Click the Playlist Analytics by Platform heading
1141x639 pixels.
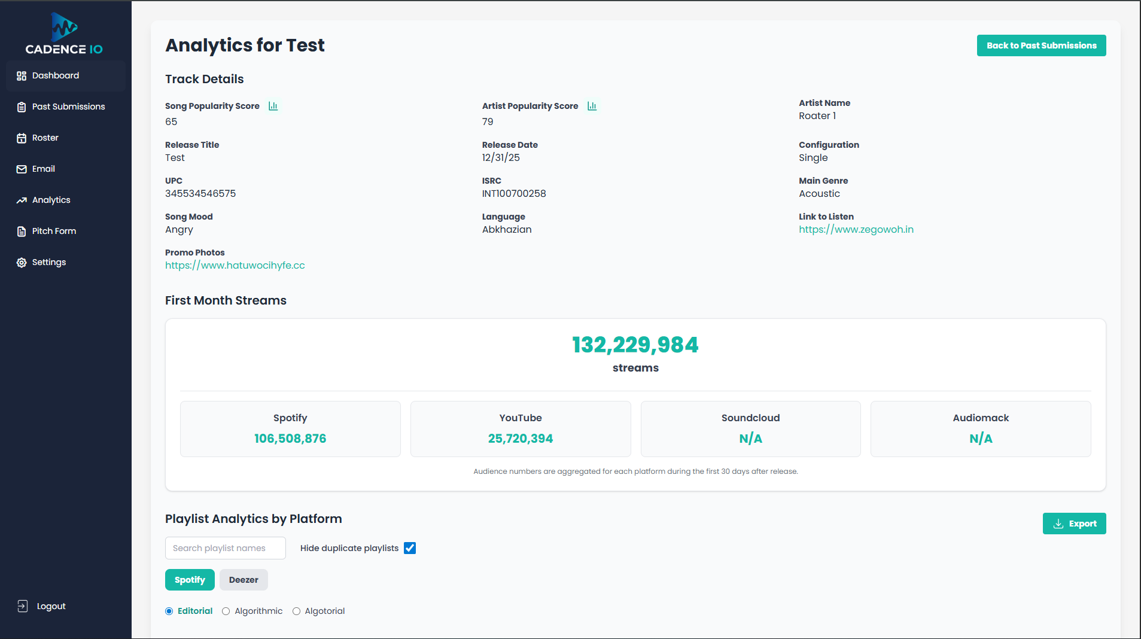point(254,519)
